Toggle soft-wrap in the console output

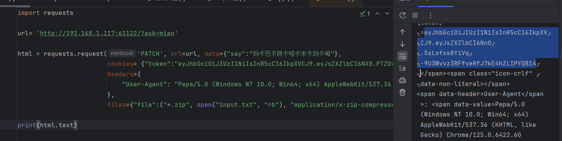pos(402,56)
